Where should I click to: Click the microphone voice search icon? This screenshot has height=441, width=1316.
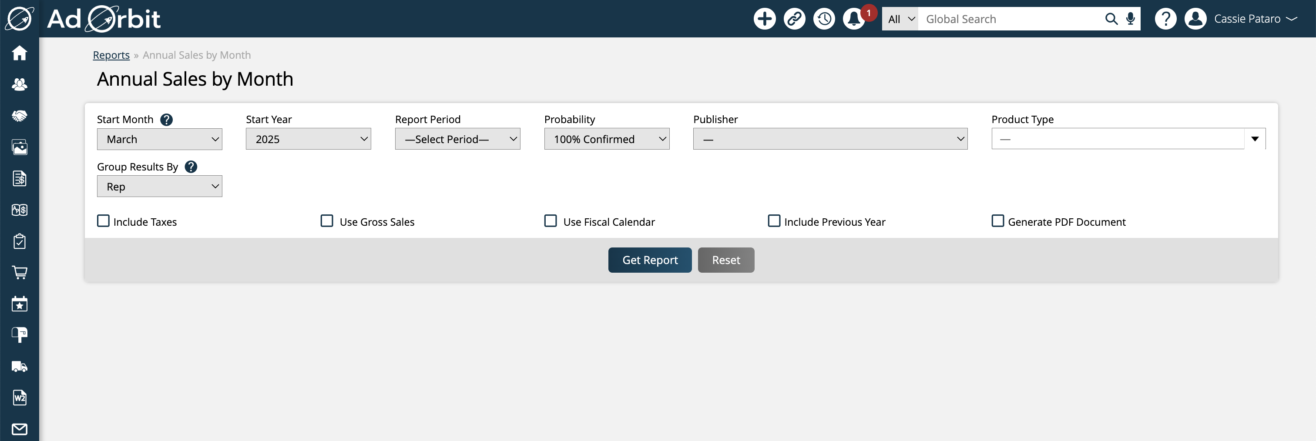pos(1131,19)
